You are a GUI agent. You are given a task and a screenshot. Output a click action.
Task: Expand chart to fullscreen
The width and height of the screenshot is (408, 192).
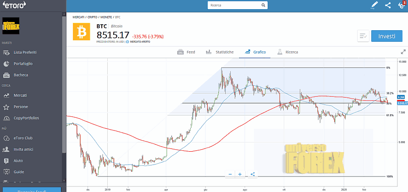tap(403, 52)
